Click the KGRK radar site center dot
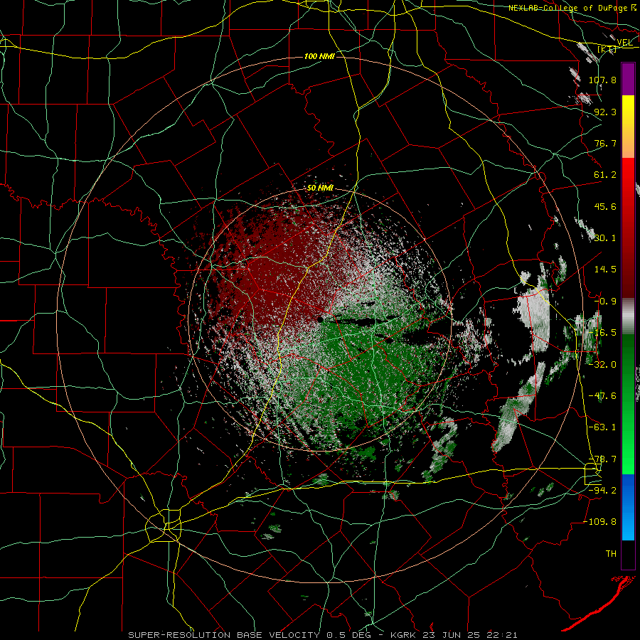The height and width of the screenshot is (640, 640). pos(321,319)
